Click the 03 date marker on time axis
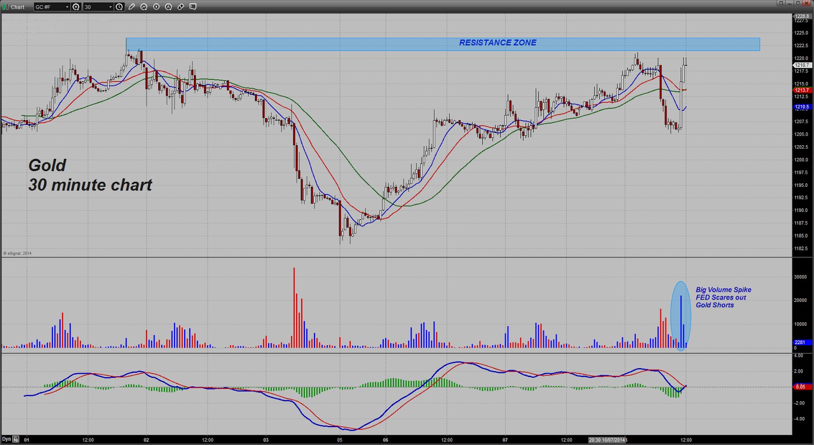This screenshot has height=445, width=814. click(266, 440)
